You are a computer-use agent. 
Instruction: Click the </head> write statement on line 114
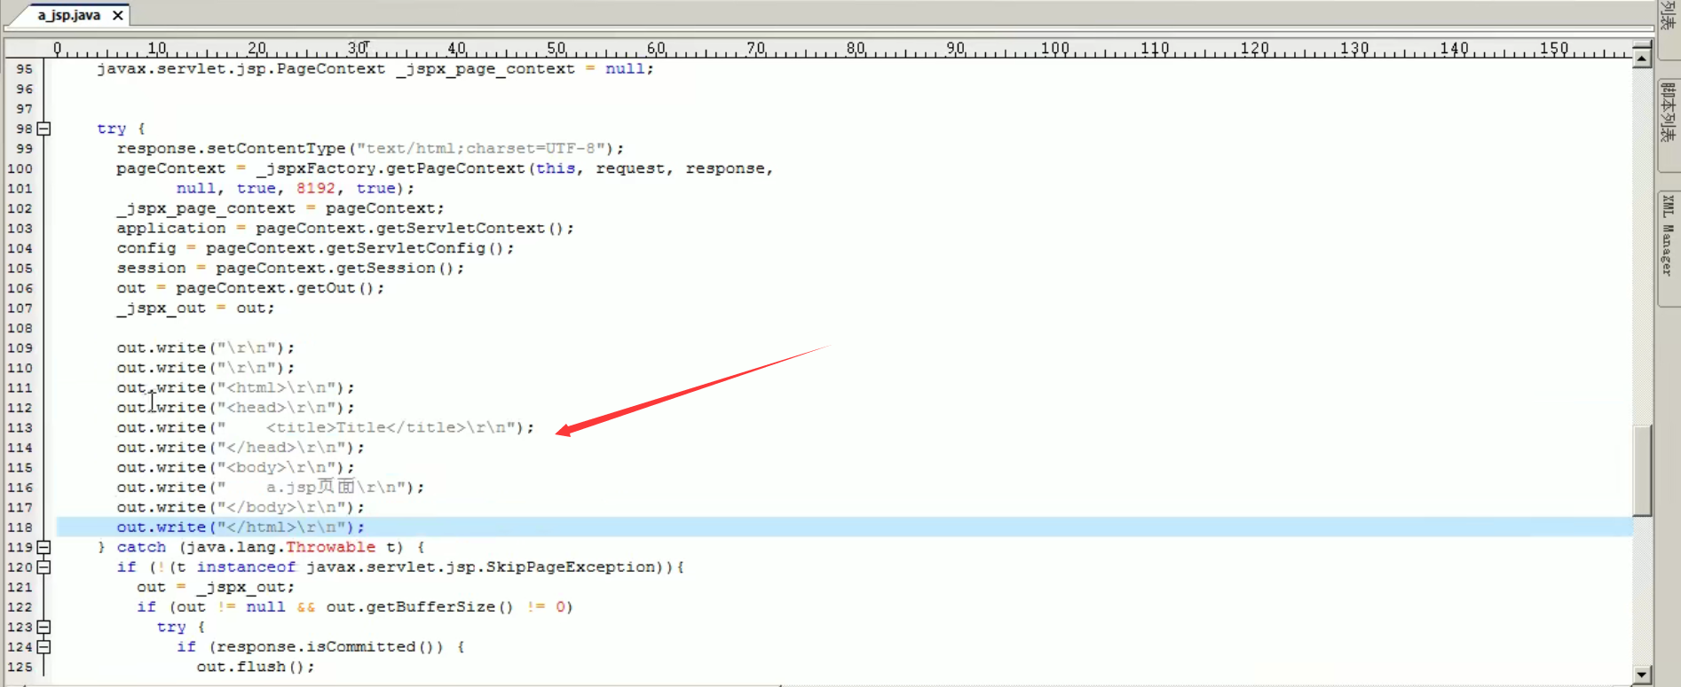pyautogui.click(x=241, y=448)
